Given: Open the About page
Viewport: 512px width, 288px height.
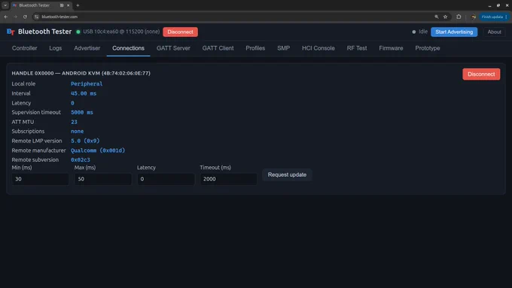Looking at the screenshot, I should (494, 32).
